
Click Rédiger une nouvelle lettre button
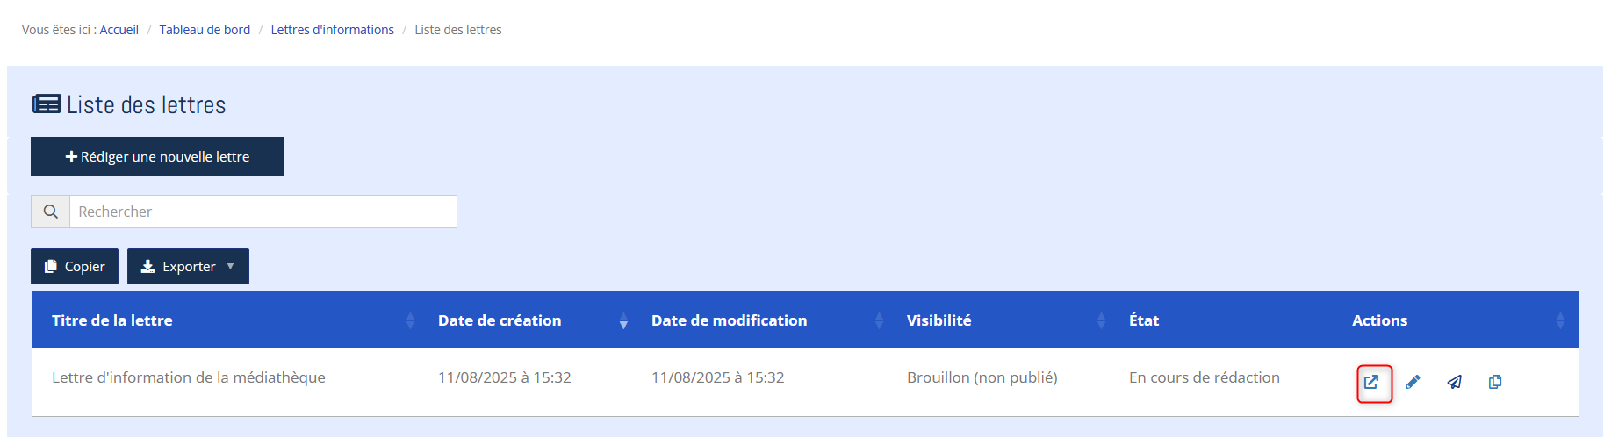click(x=157, y=156)
